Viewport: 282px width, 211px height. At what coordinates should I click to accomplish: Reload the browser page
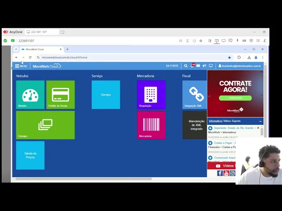(30, 58)
